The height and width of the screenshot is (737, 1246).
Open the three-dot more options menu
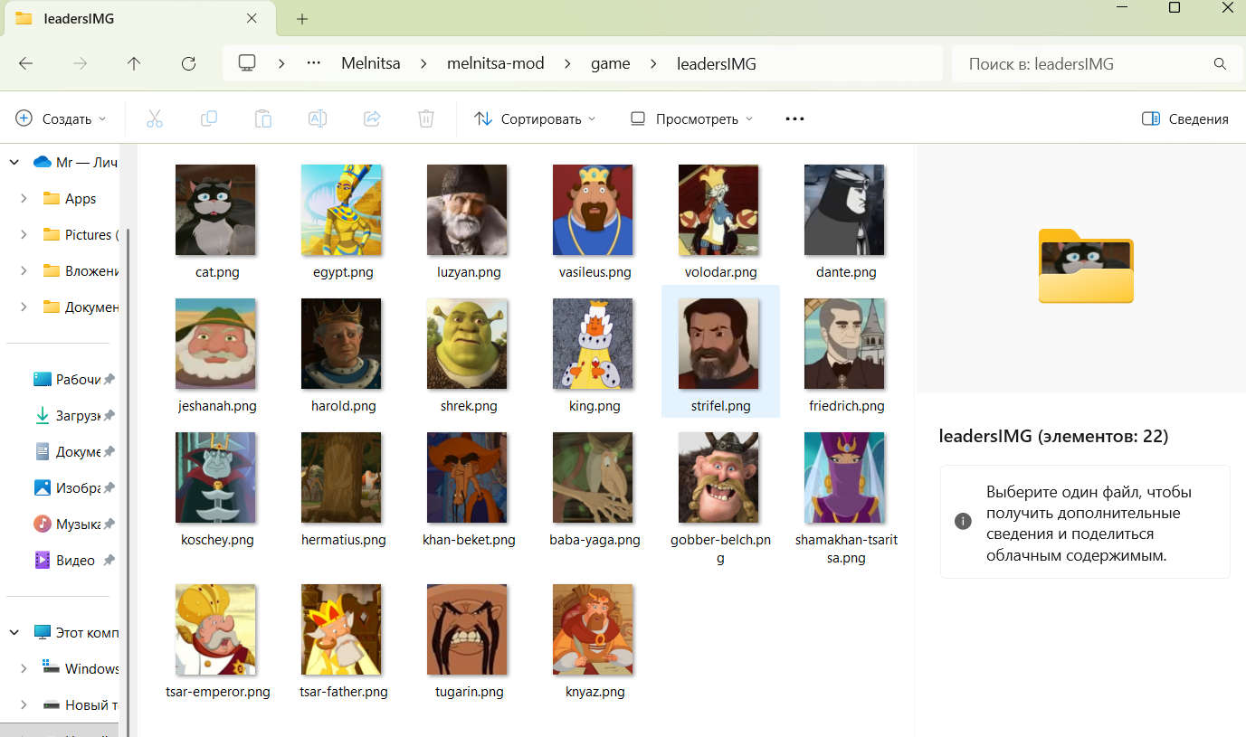pyautogui.click(x=794, y=118)
